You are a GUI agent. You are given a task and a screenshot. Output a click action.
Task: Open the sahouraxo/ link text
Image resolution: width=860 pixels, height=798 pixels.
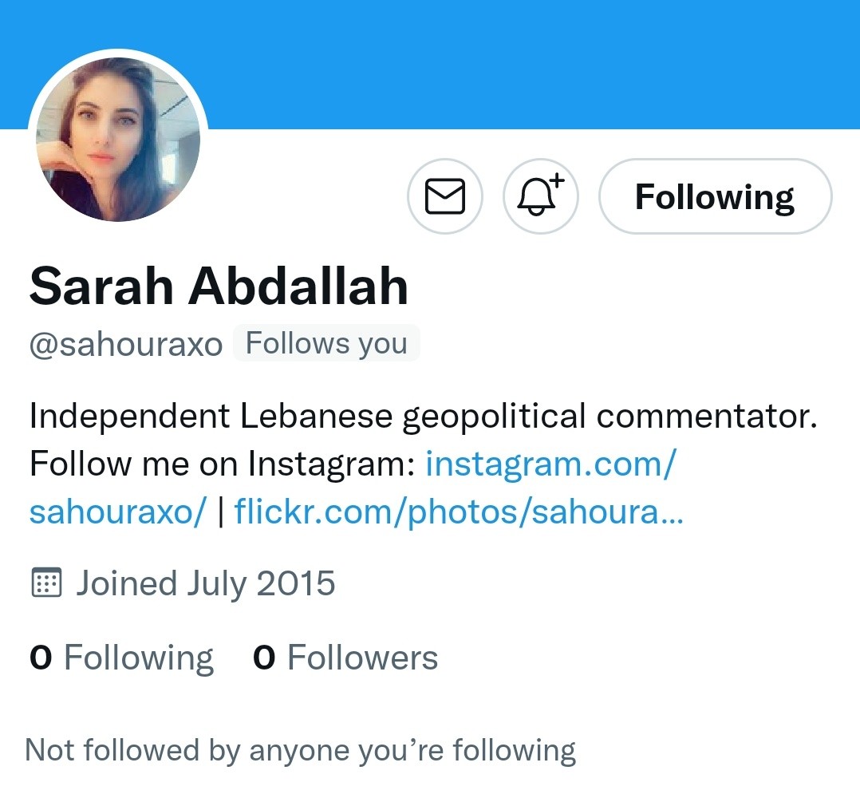coord(118,512)
